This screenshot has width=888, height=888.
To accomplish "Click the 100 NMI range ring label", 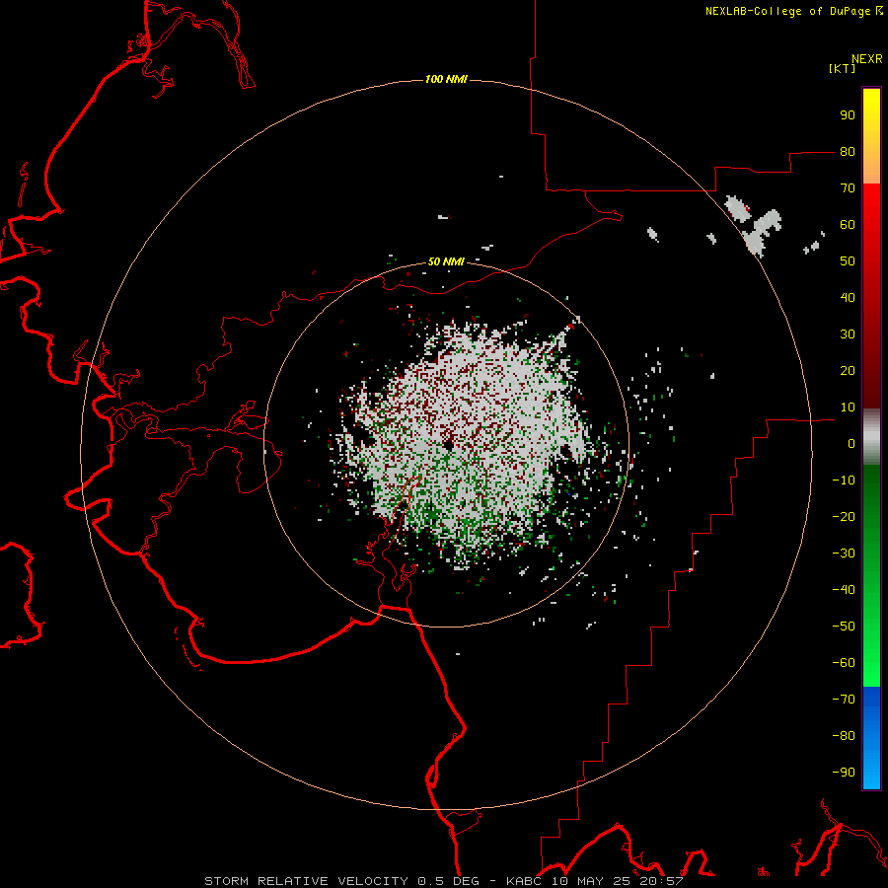I will click(x=446, y=79).
